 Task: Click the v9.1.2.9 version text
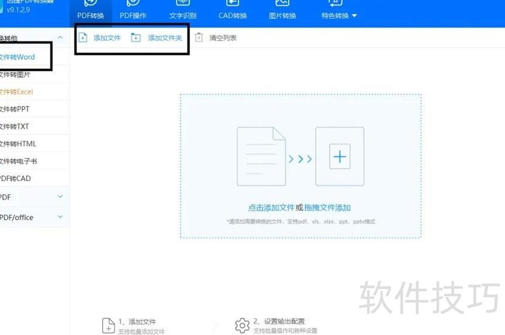pyautogui.click(x=18, y=9)
